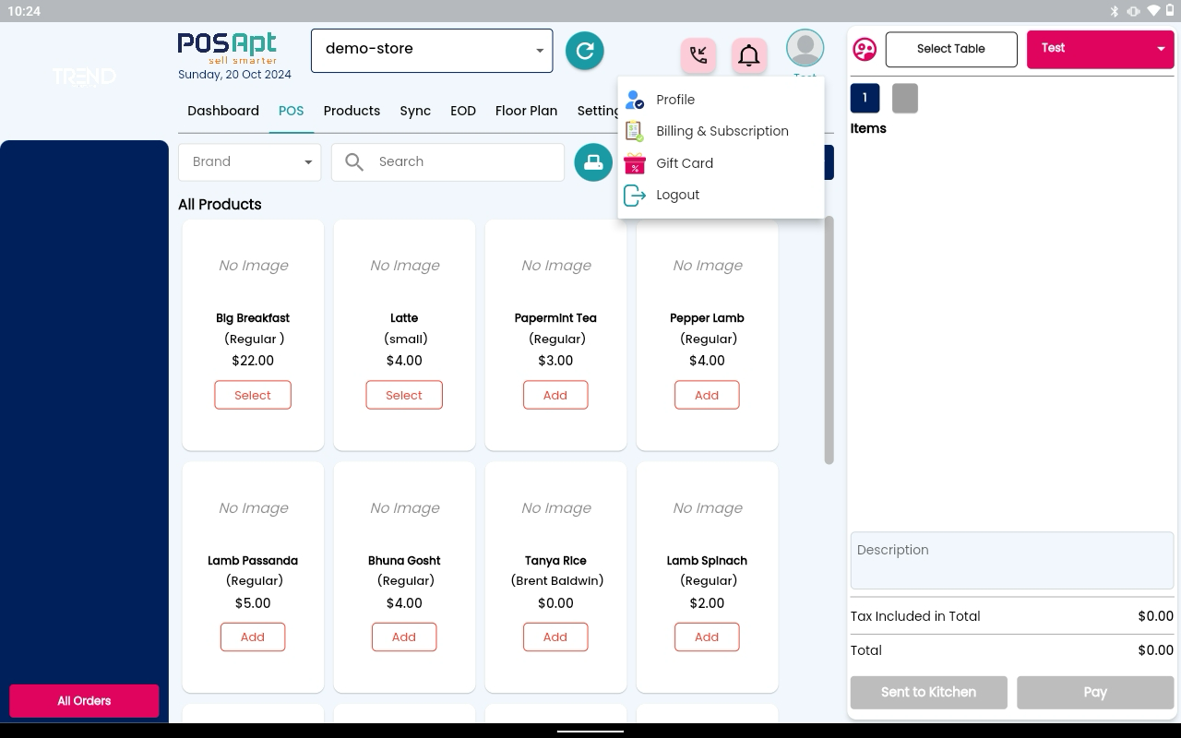Viewport: 1181px width, 738px height.
Task: Click the Big Breakfast No Image thumbnail
Action: [253, 266]
